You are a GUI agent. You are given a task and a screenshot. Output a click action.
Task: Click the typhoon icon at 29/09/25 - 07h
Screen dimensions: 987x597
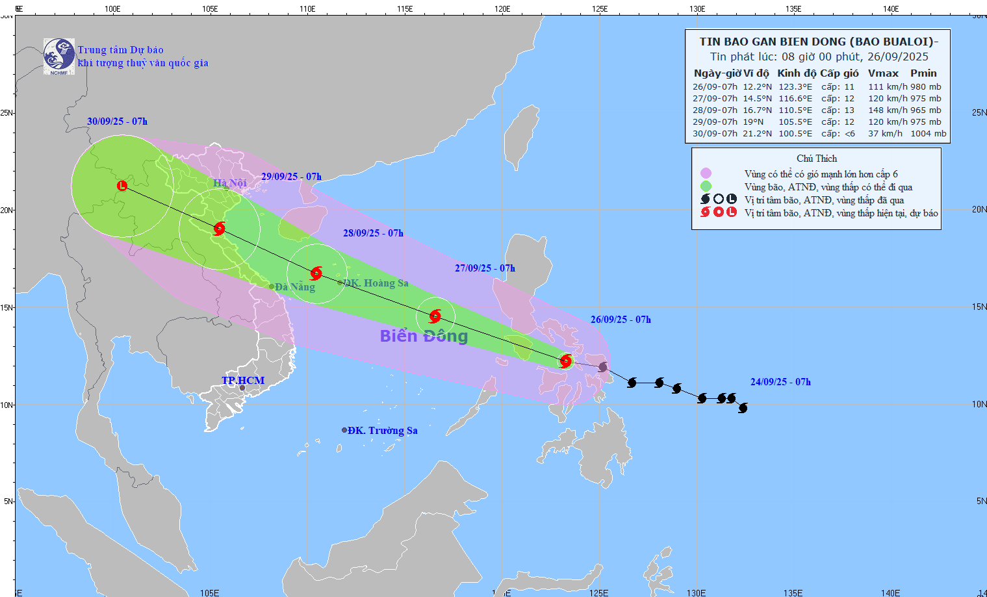click(218, 229)
